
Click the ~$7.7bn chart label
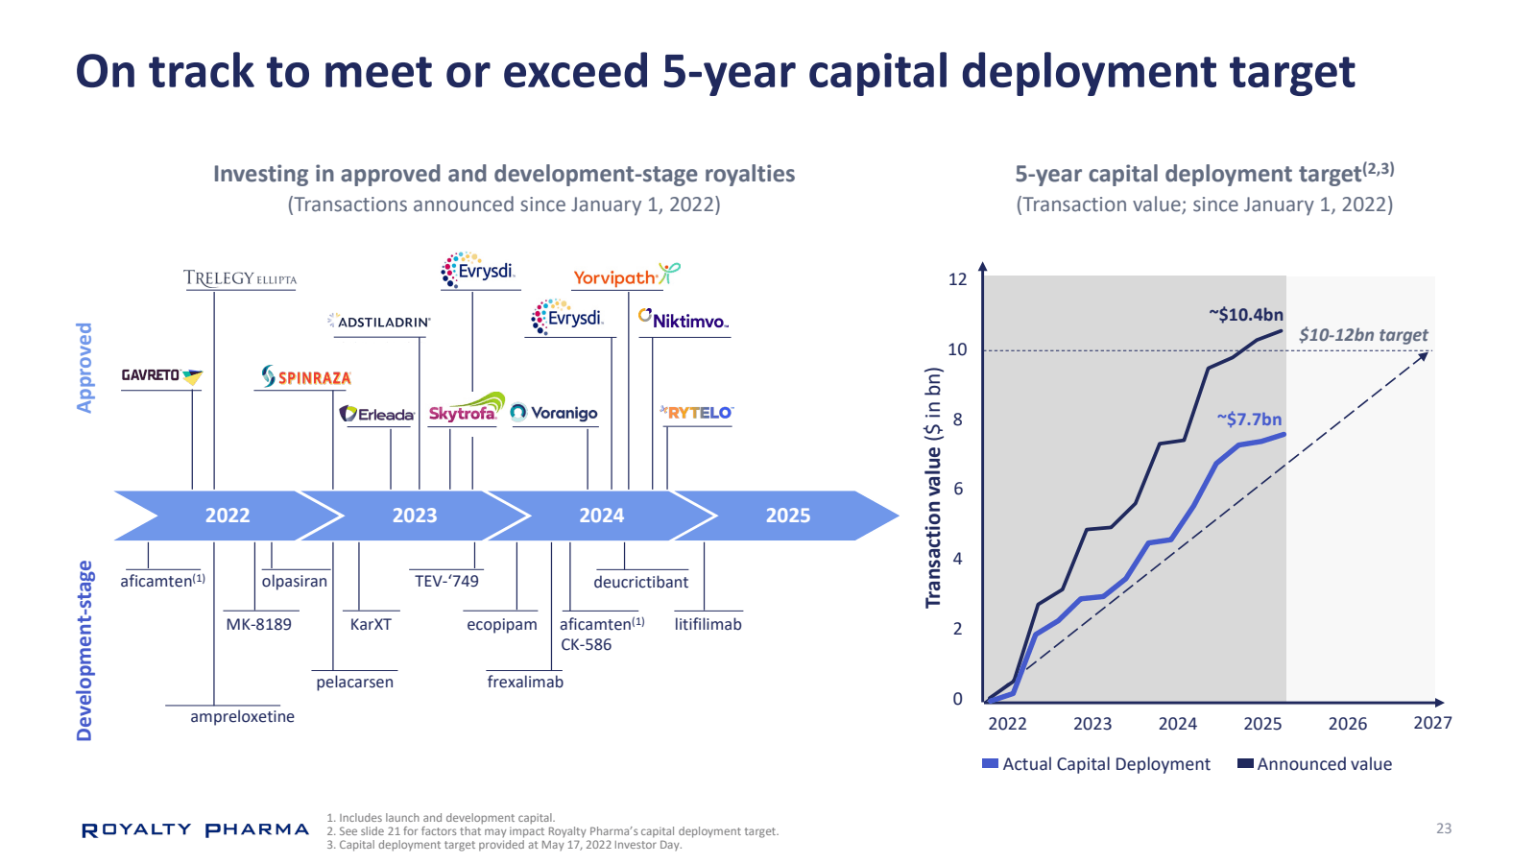(1250, 419)
